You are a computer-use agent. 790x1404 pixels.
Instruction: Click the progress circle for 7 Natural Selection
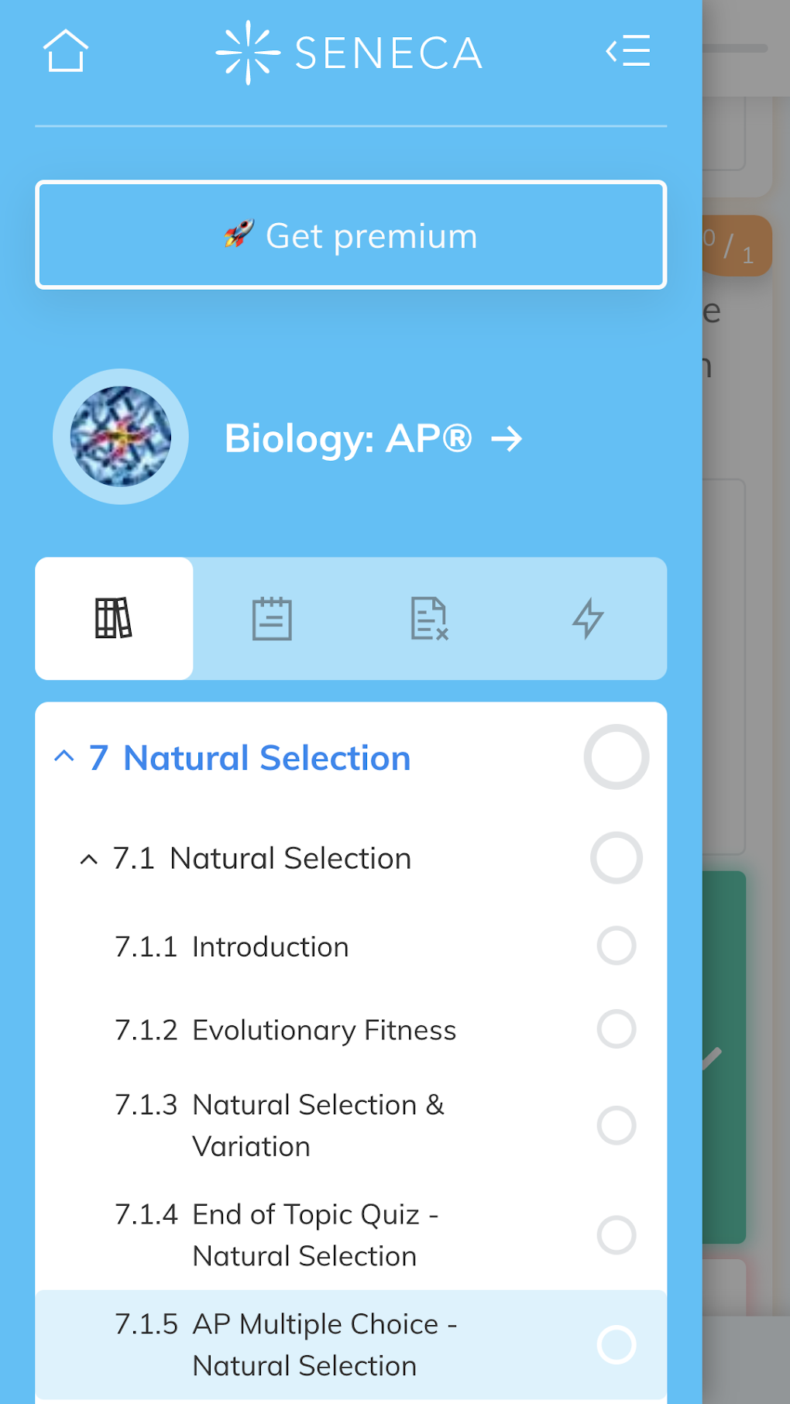pos(616,757)
